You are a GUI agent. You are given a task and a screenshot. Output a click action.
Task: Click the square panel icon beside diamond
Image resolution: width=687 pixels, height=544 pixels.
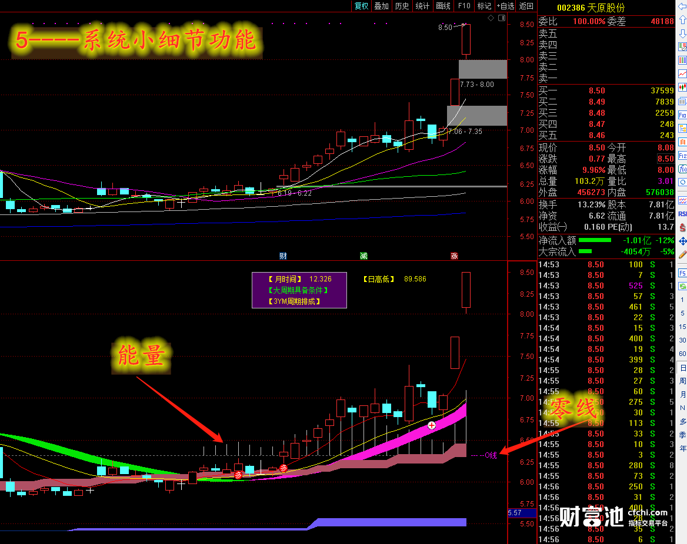pos(502,18)
